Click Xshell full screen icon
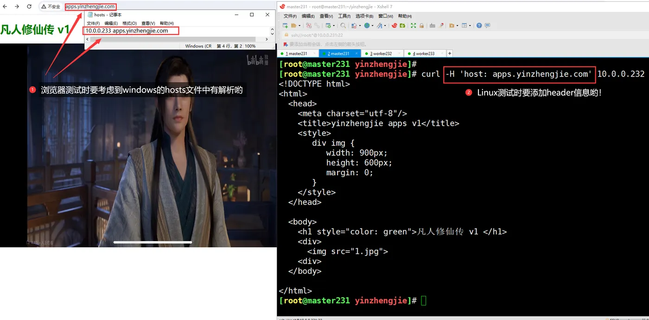The height and width of the screenshot is (320, 649). [x=414, y=26]
